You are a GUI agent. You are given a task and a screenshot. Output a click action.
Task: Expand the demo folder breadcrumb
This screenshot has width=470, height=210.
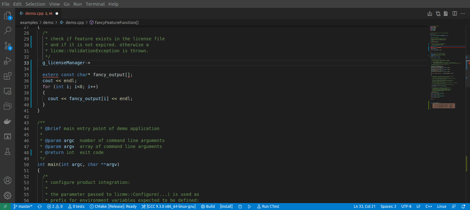[x=48, y=23]
